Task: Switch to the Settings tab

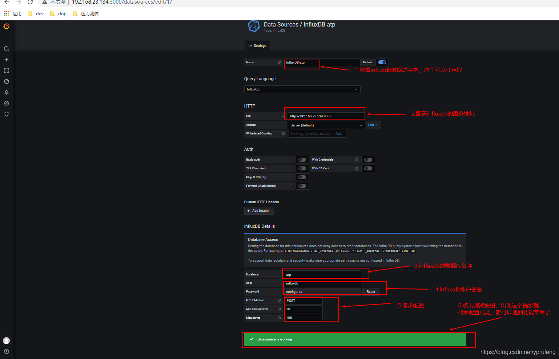Action: [257, 46]
